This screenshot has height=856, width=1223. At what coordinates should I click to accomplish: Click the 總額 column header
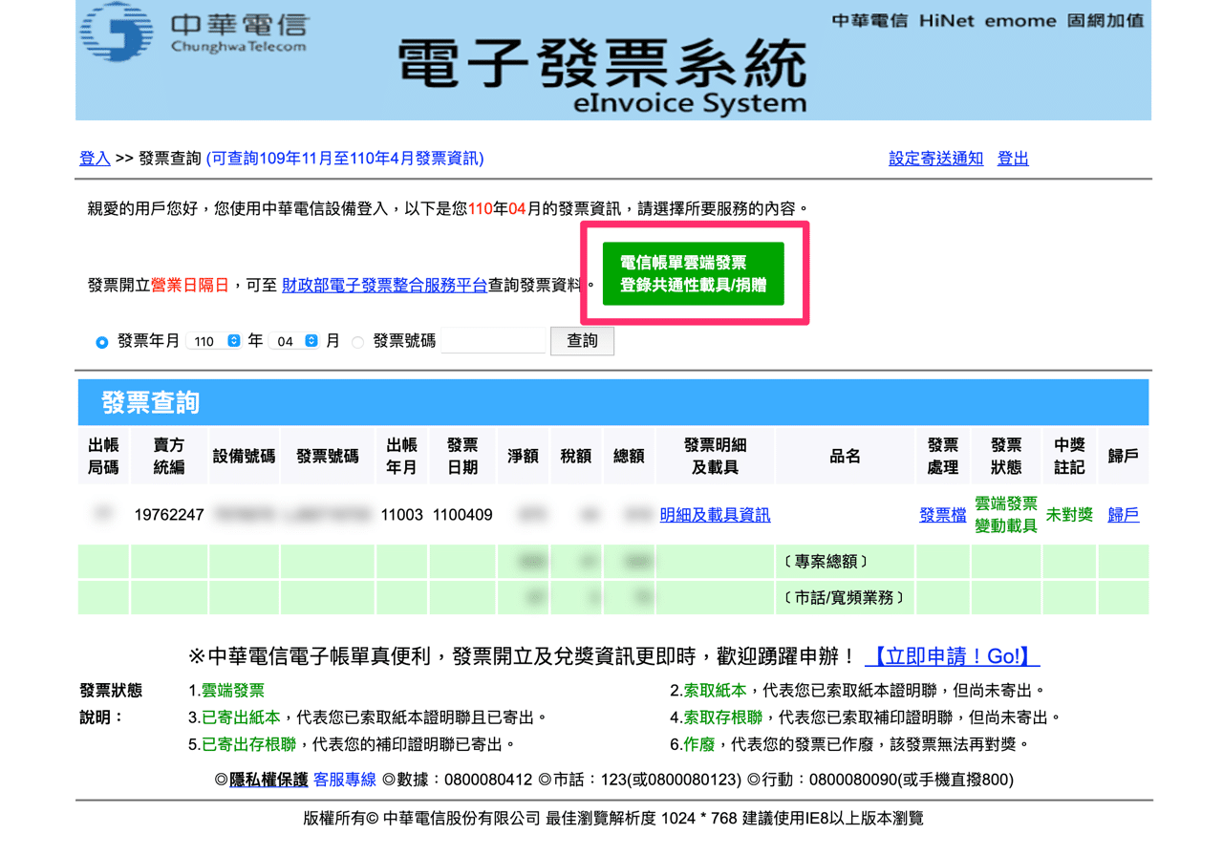628,457
